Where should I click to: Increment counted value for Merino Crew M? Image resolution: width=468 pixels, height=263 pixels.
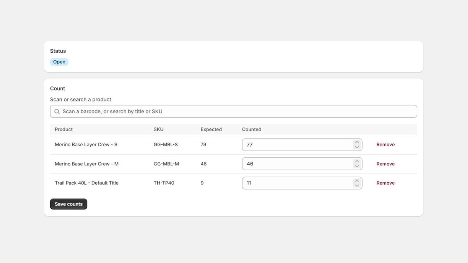point(357,161)
